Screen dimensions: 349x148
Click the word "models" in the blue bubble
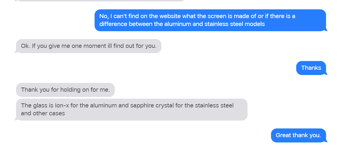point(256,24)
